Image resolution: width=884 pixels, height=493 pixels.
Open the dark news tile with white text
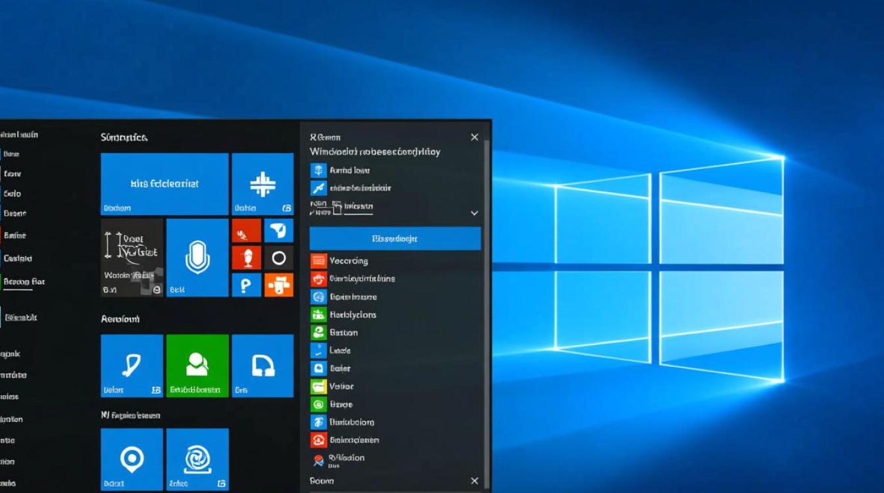(x=132, y=258)
